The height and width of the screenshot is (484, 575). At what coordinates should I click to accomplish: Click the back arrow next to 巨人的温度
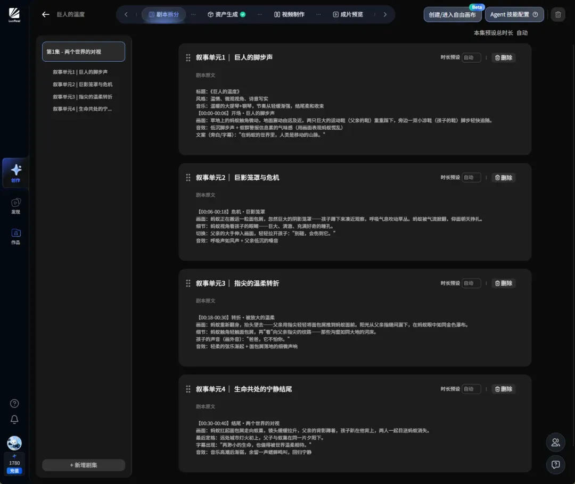[45, 14]
